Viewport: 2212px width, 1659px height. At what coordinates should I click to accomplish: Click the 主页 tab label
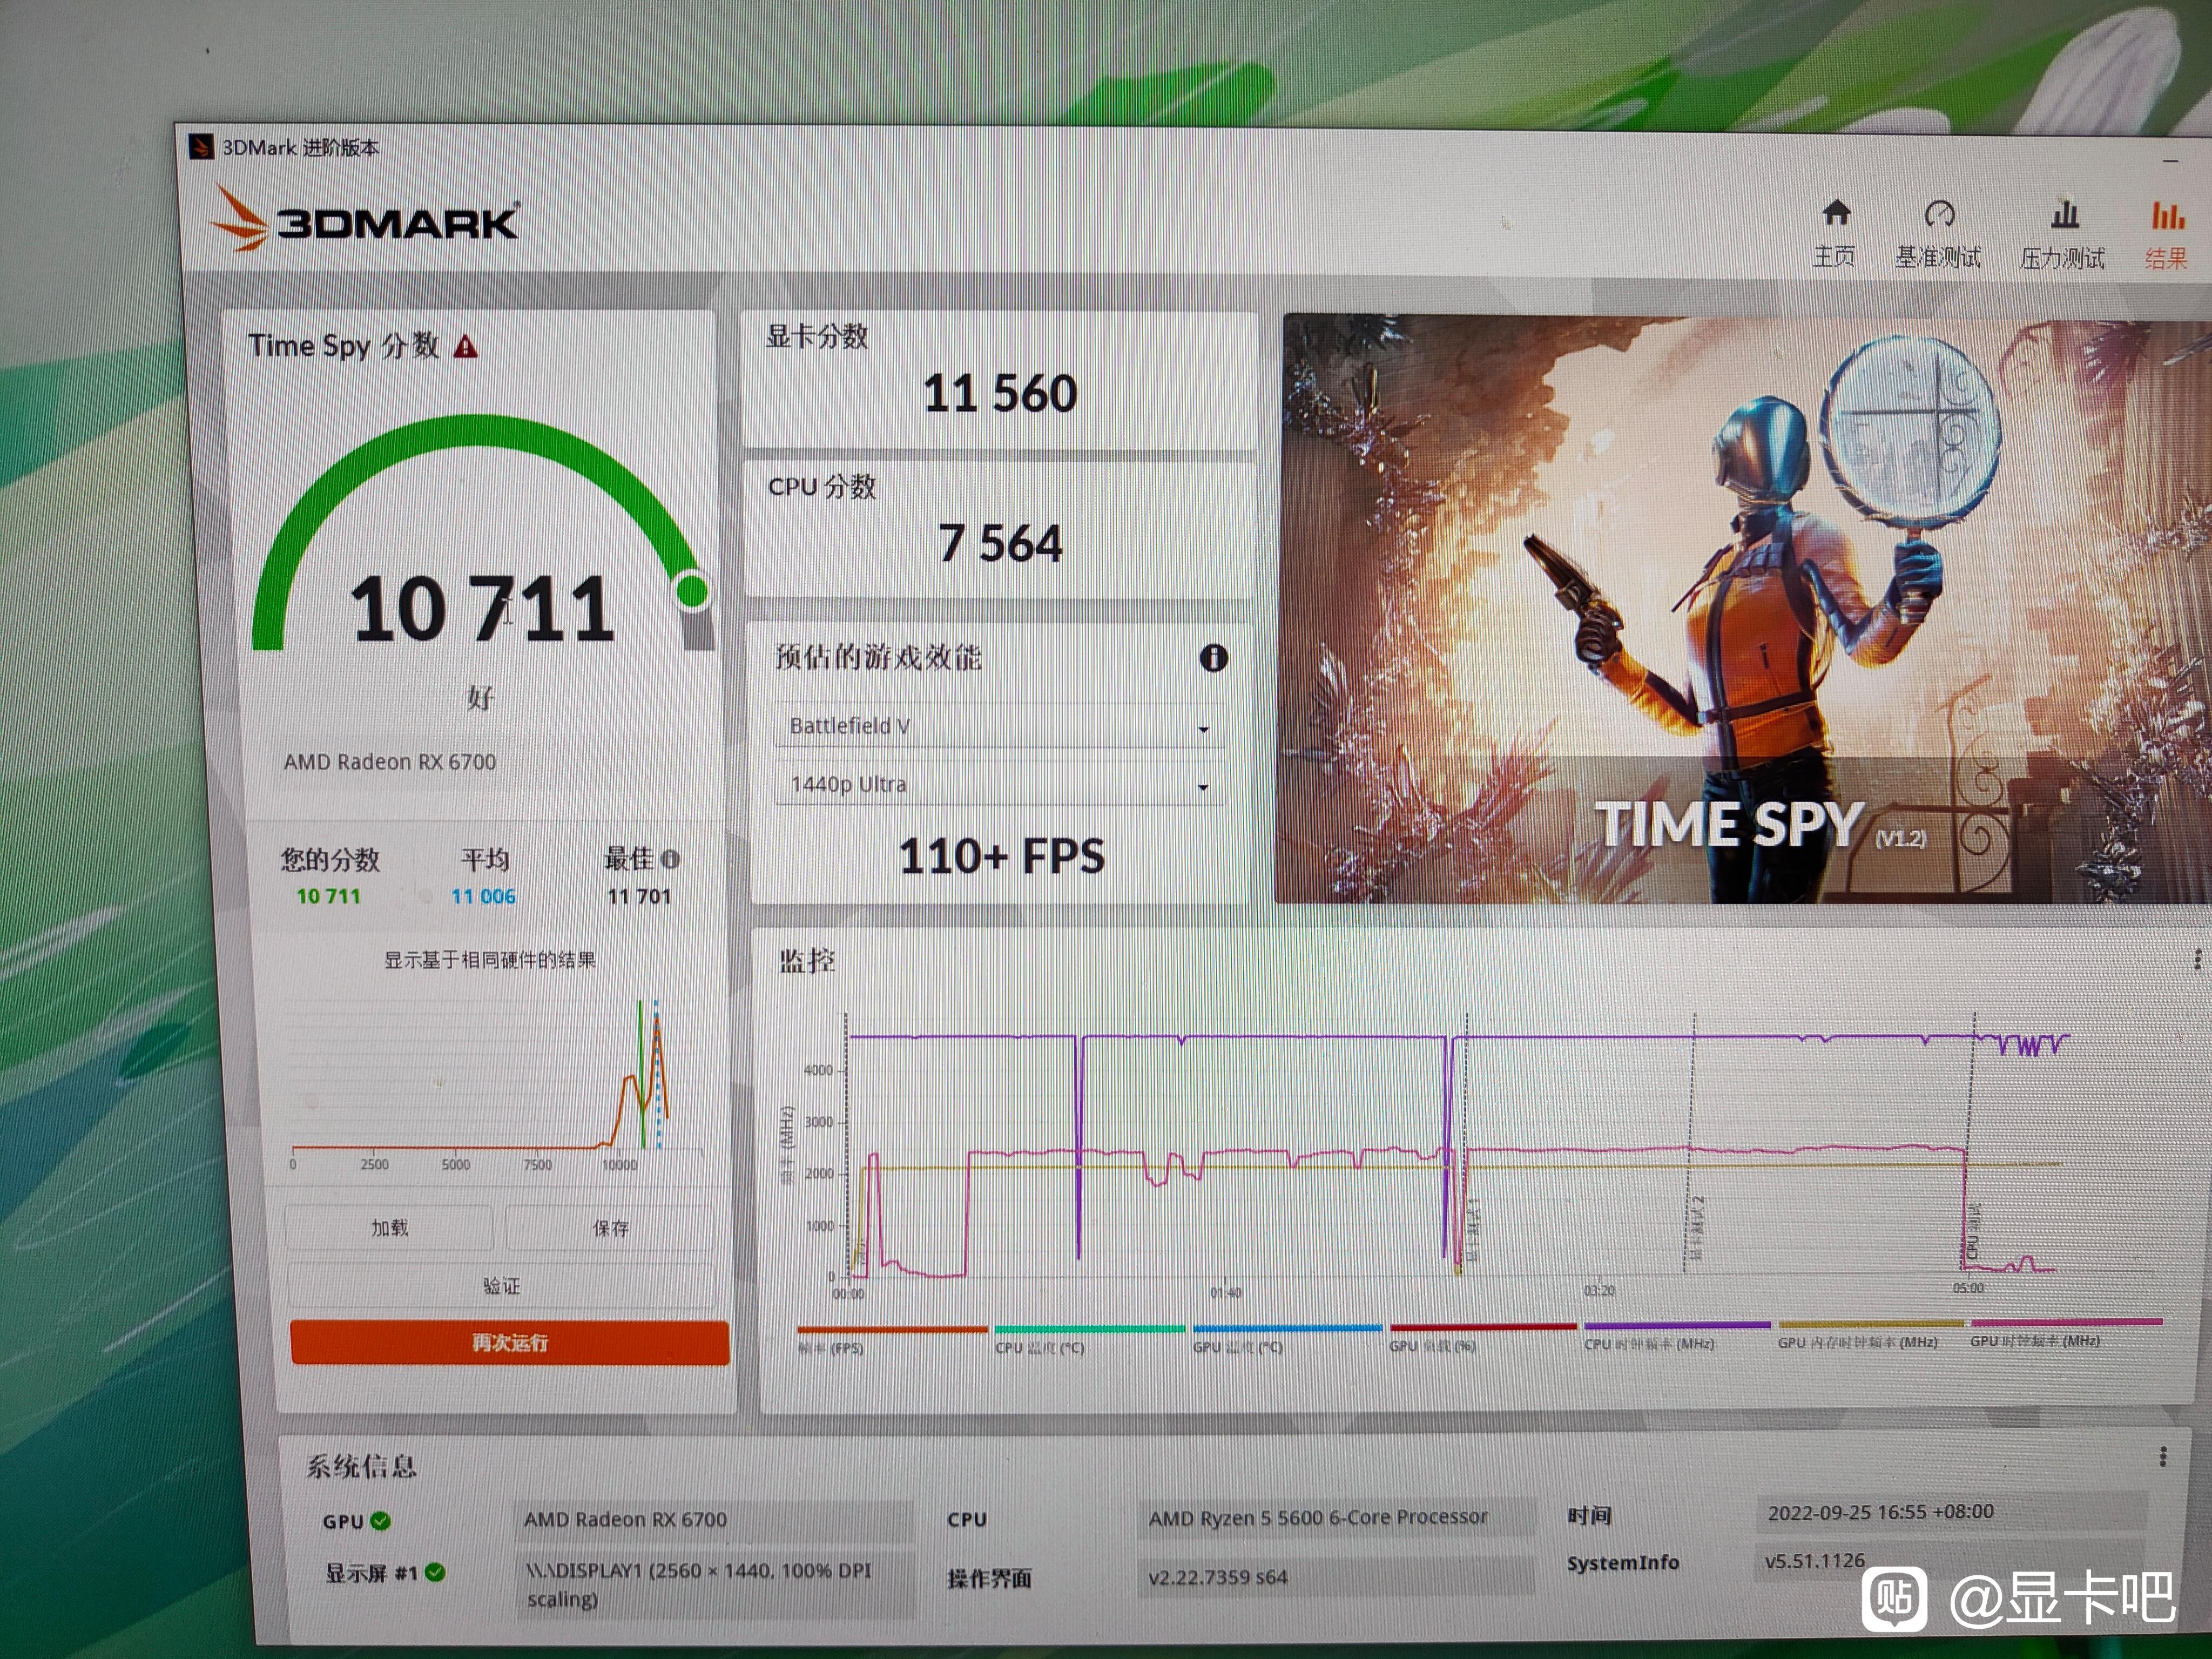(x=1834, y=257)
